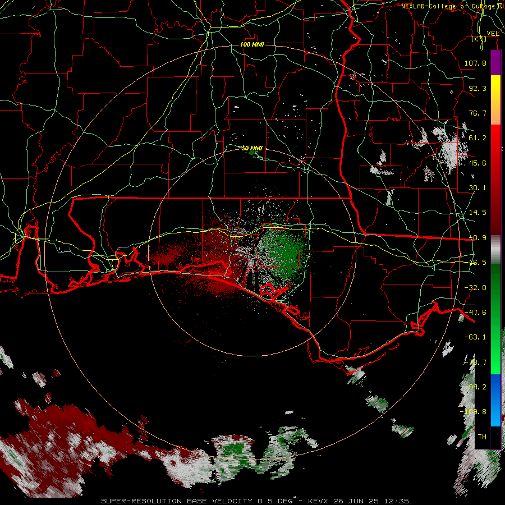Click the [KT] units label
Viewport: 505px width, 505px height.
479,39
